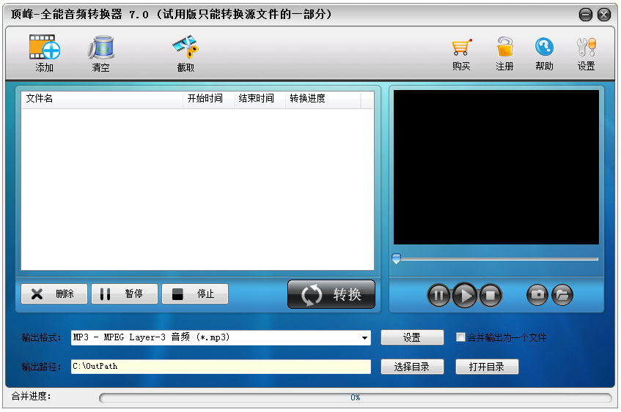Click the snapshot camera icon under preview

537,295
